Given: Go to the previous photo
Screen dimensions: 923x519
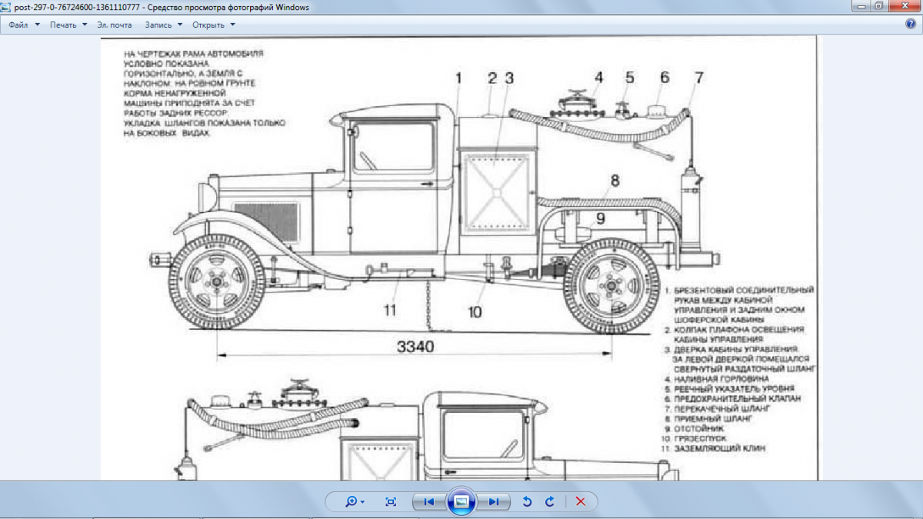Looking at the screenshot, I should (x=428, y=501).
